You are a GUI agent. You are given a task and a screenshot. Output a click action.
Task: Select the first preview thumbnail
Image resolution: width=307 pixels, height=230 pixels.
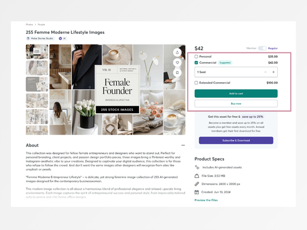click(37, 52)
